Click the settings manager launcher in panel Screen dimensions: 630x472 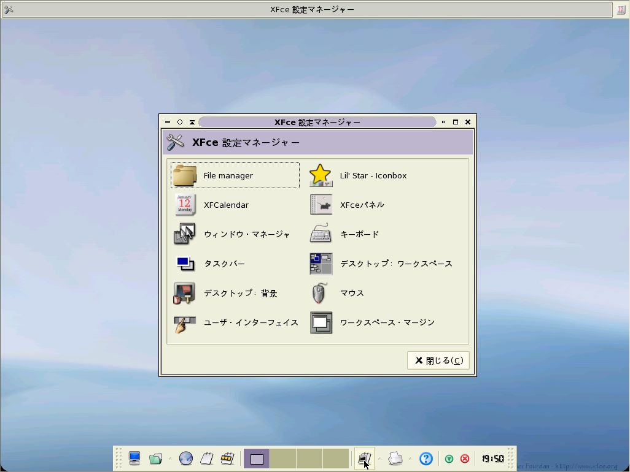365,458
